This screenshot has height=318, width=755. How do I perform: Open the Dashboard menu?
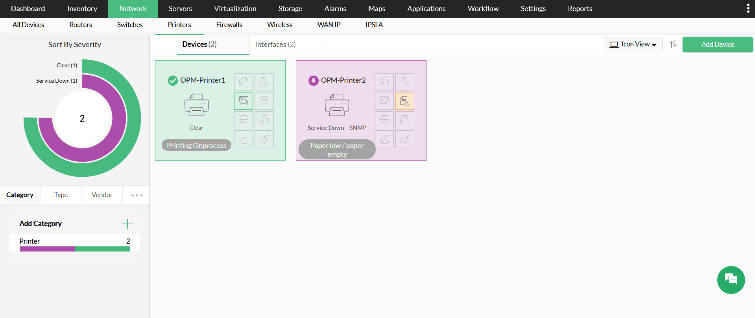pyautogui.click(x=28, y=9)
